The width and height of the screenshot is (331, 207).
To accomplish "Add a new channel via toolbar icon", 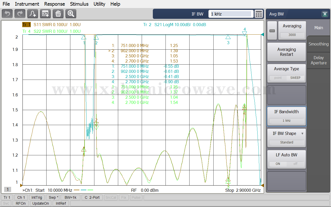I will [46, 14].
